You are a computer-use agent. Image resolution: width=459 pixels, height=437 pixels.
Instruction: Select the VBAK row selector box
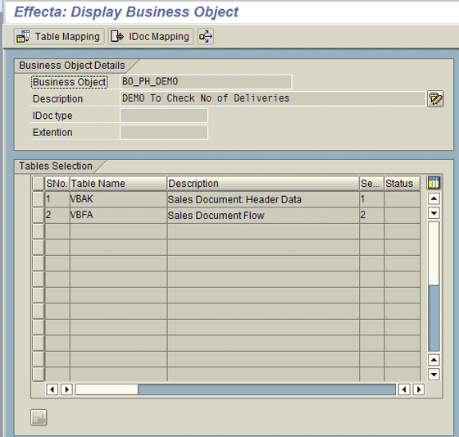point(38,199)
